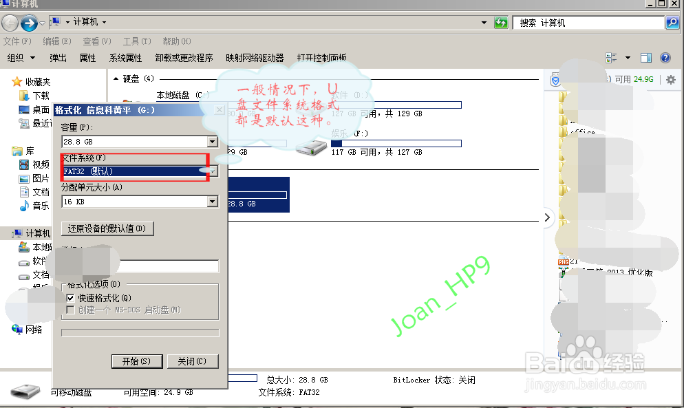This screenshot has height=408, width=684.
Task: Open the Libraries icon in sidebar
Action: pyautogui.click(x=17, y=151)
